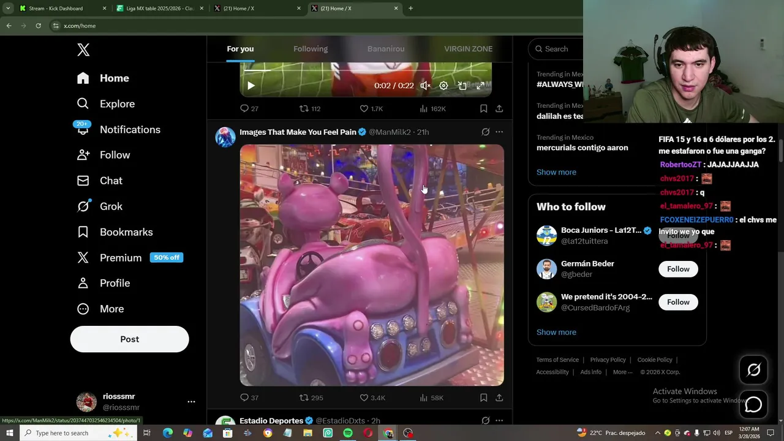Image resolution: width=784 pixels, height=441 pixels.
Task: Open a new browser tab
Action: (410, 9)
